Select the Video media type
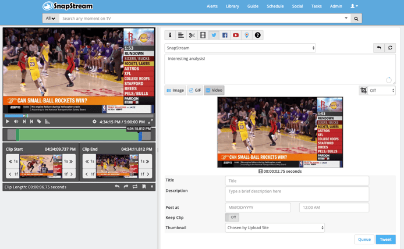Viewport: 404px width, 249px height. [x=214, y=90]
